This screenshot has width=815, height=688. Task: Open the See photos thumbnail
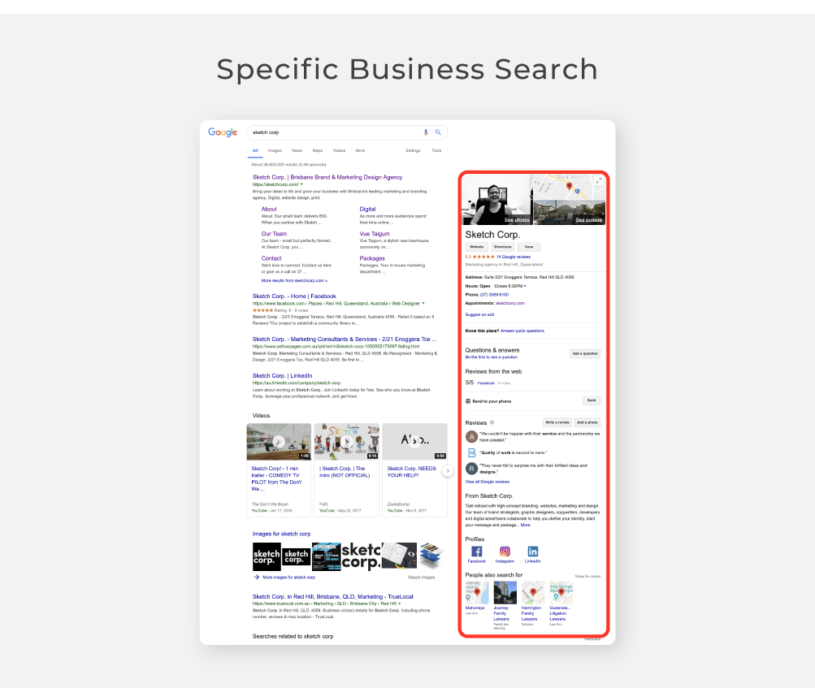[497, 200]
